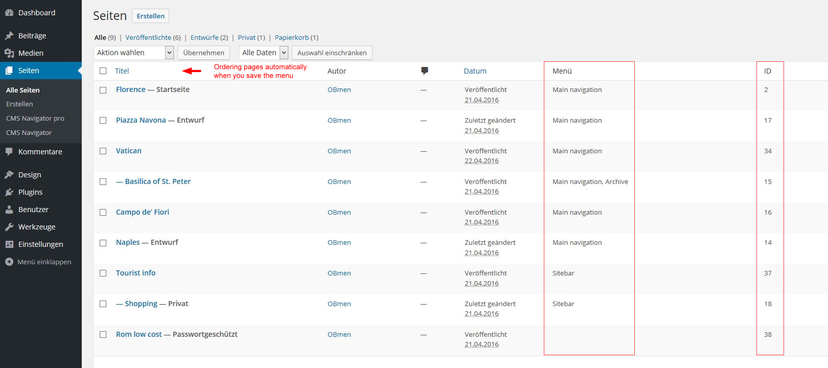Click the Dashboard gauge icon
Screen dimensions: 828x368
(x=9, y=13)
